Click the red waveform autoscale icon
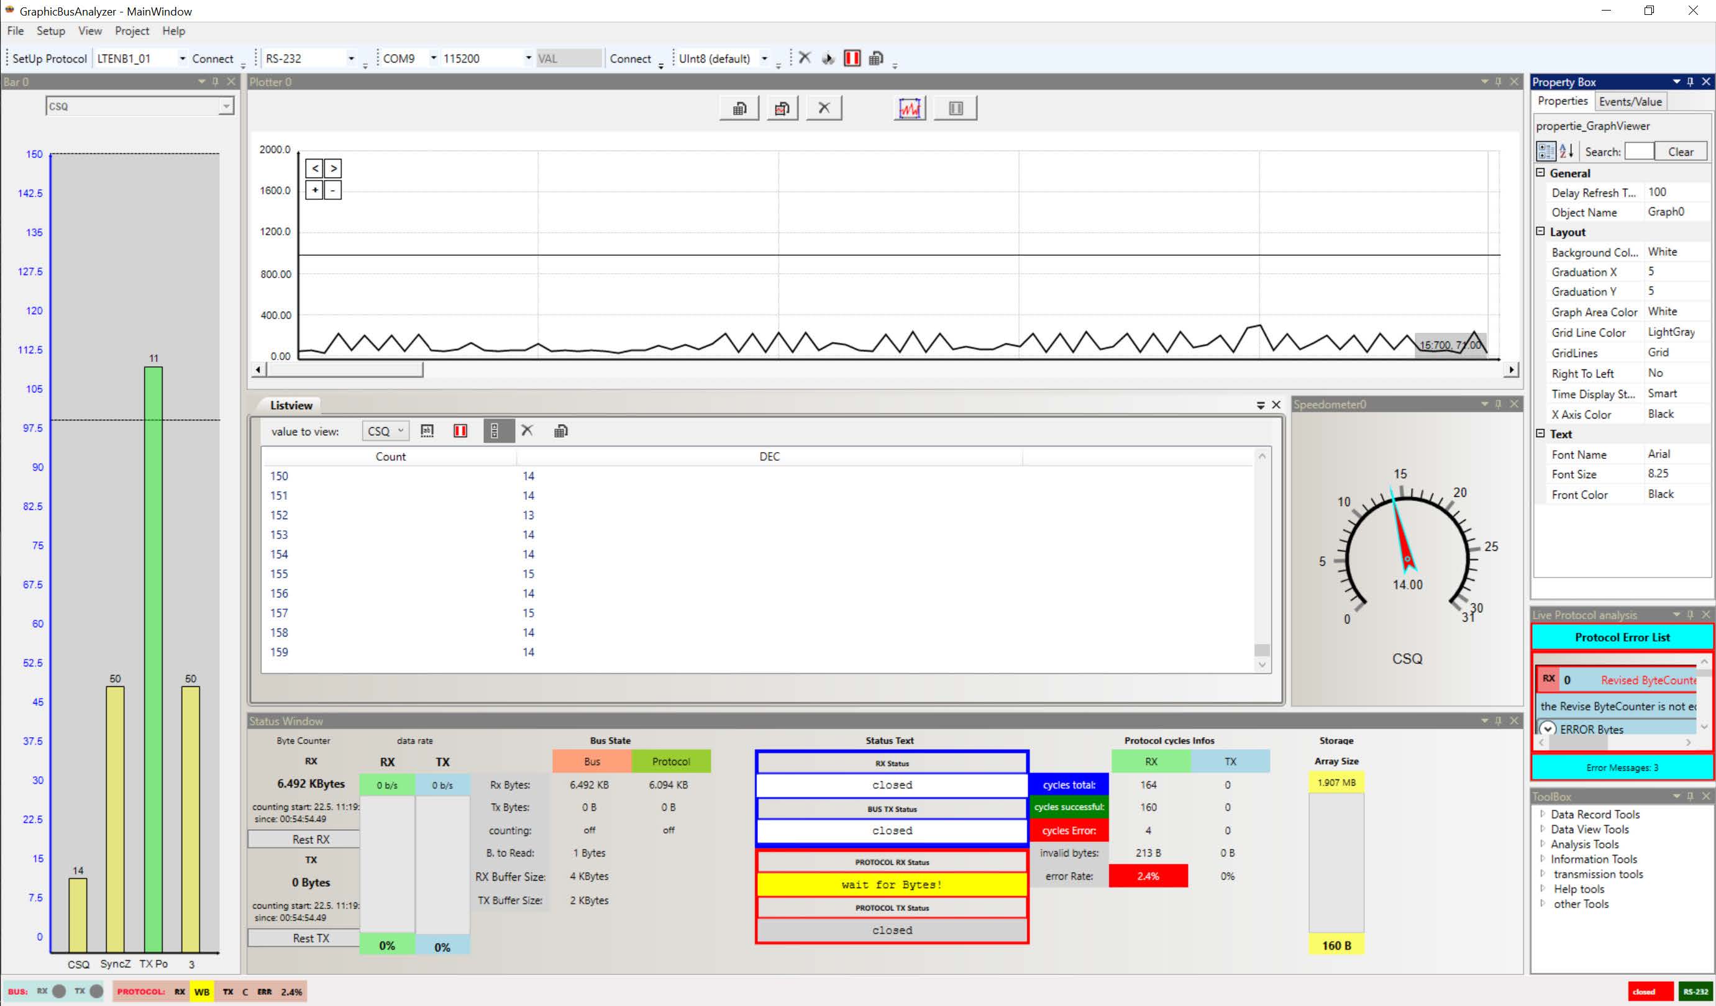The image size is (1716, 1006). pos(910,108)
